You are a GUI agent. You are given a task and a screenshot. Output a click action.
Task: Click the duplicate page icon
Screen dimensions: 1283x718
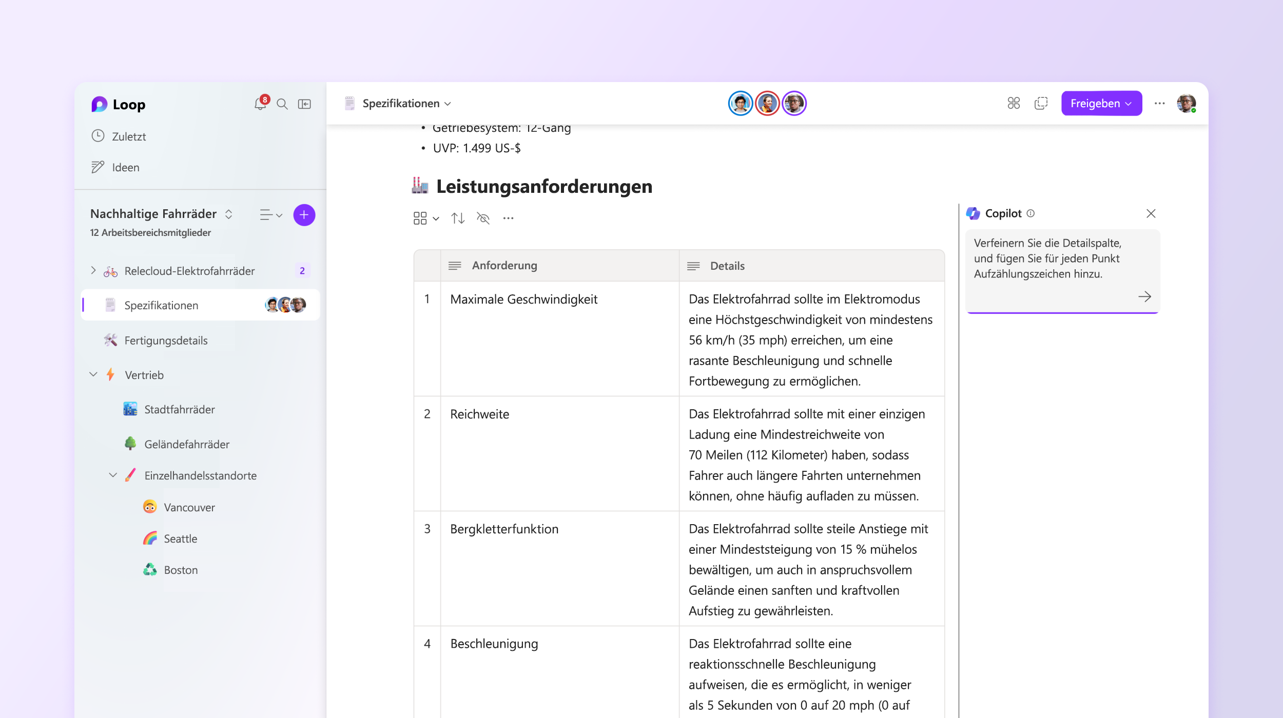[x=1042, y=103]
